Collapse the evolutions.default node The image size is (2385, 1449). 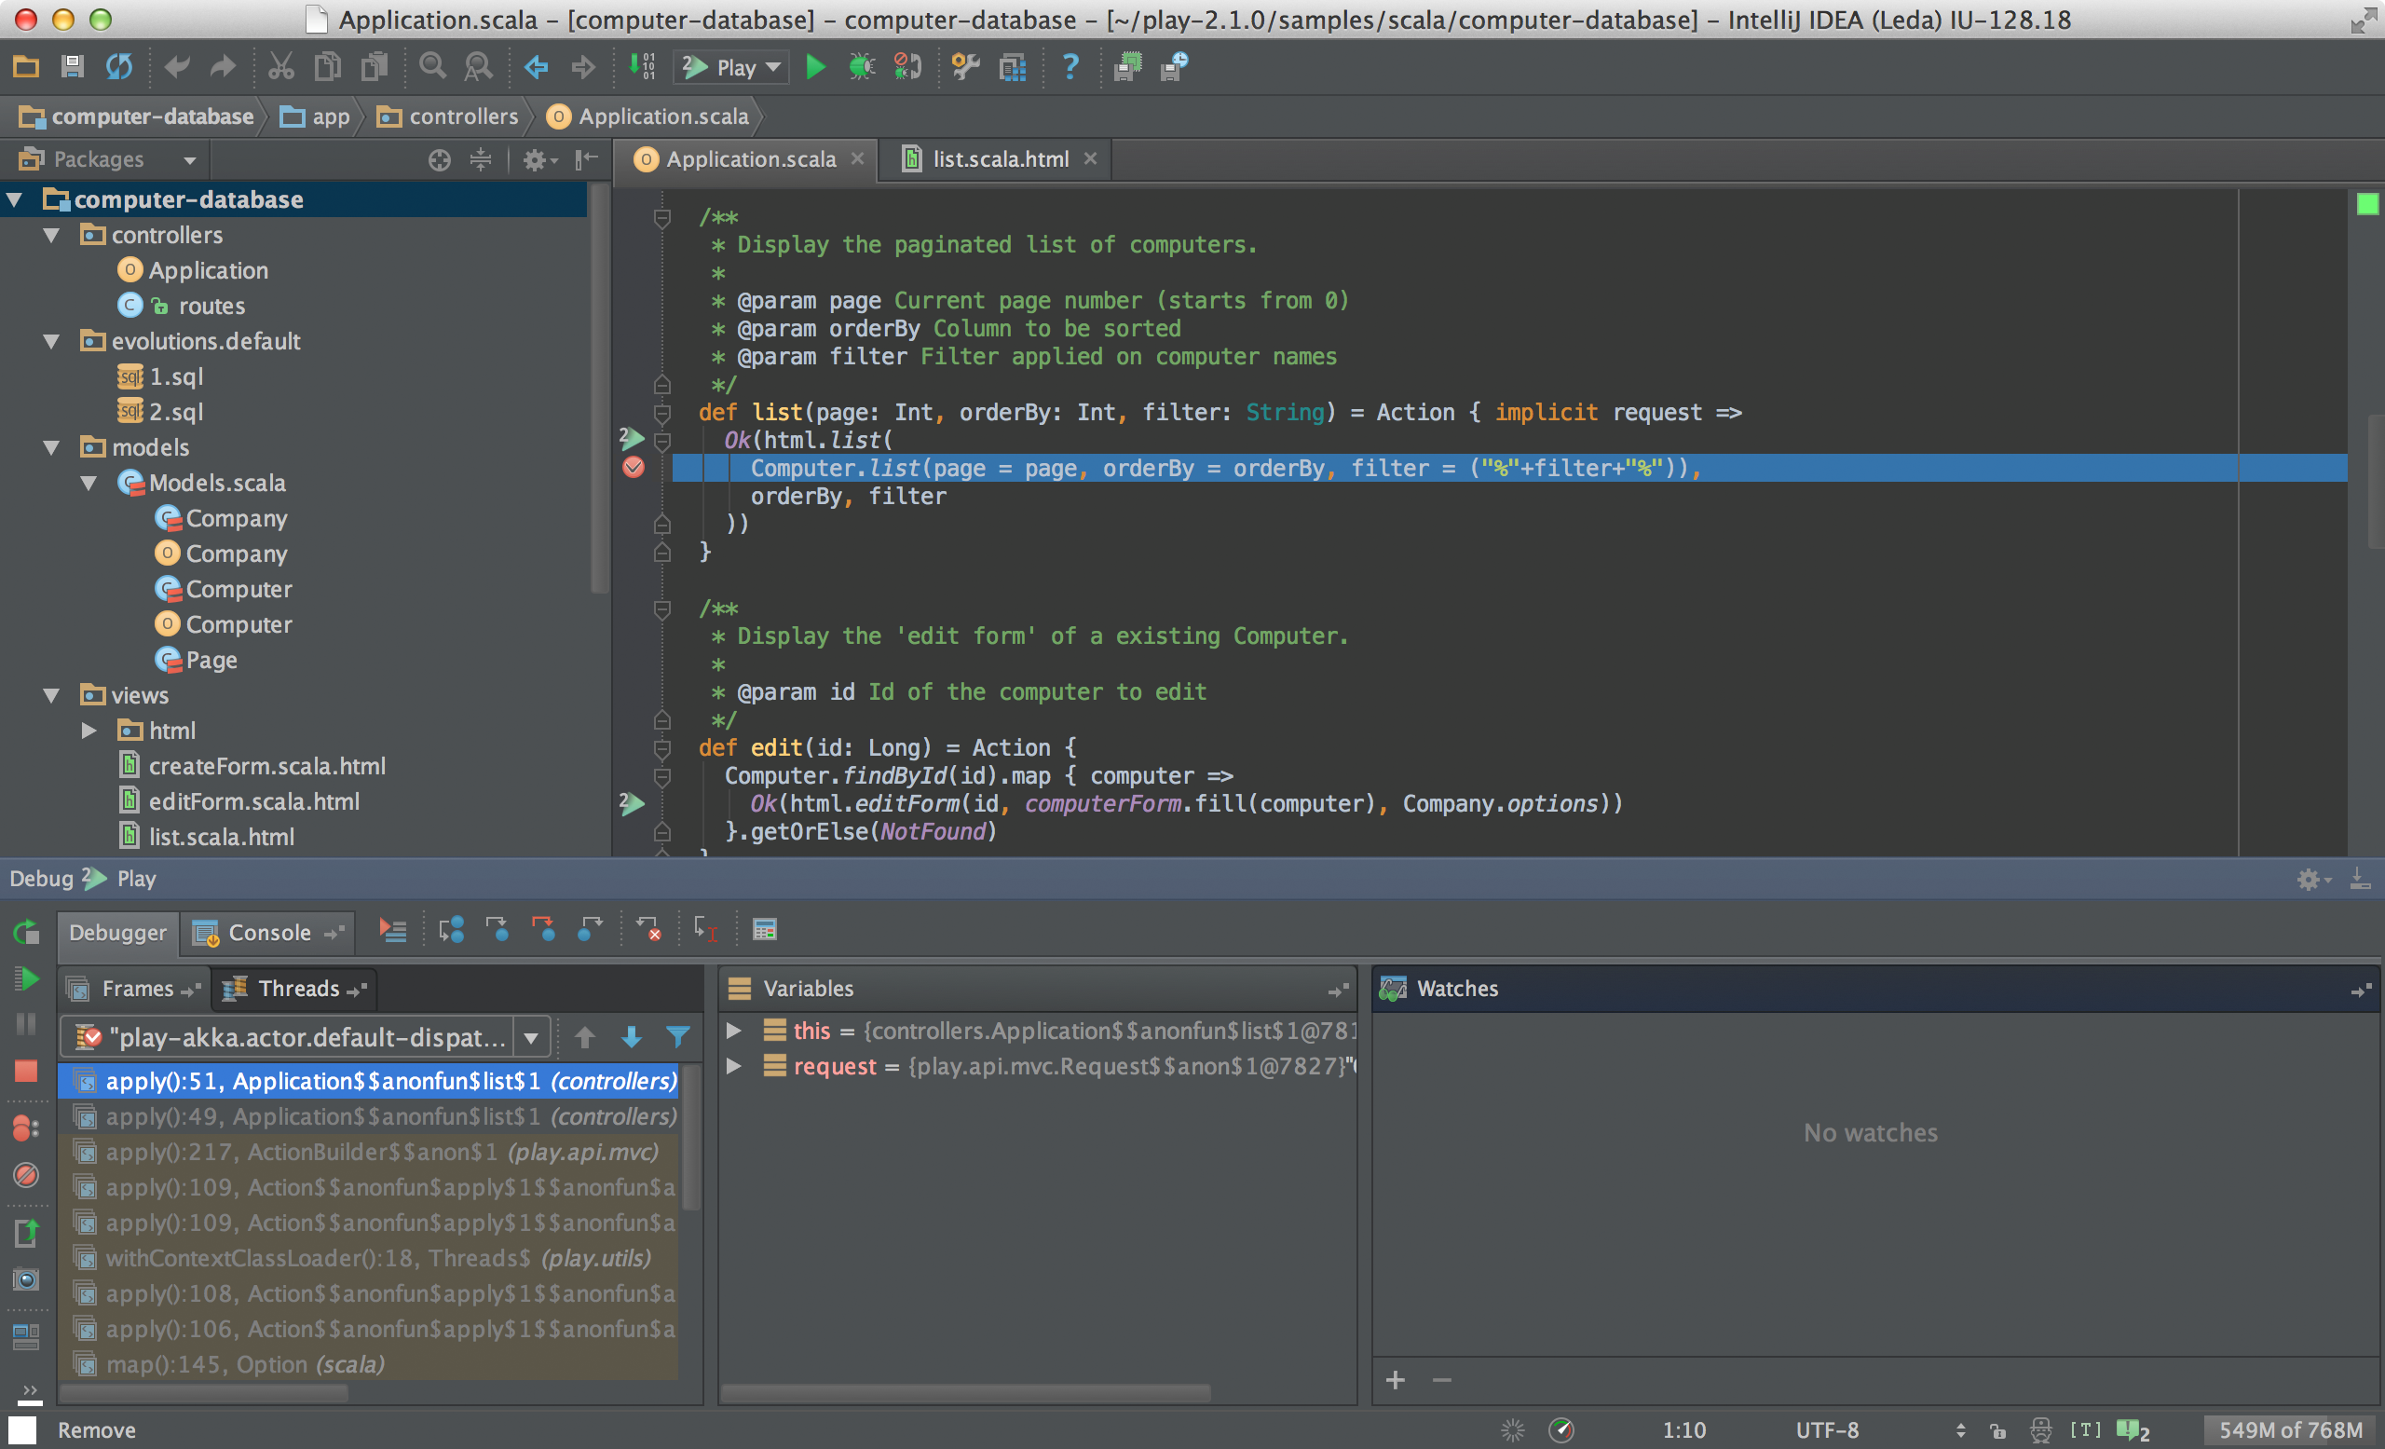point(52,341)
